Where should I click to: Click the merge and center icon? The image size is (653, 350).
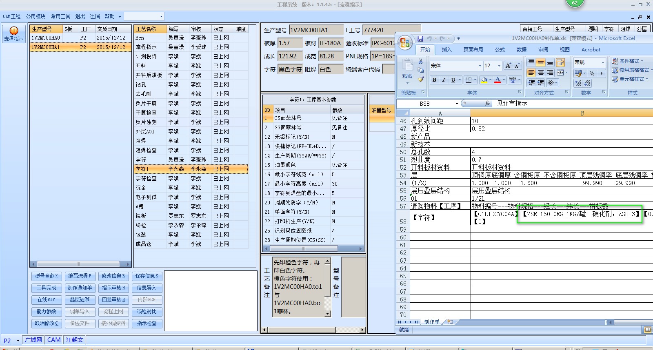(x=560, y=73)
